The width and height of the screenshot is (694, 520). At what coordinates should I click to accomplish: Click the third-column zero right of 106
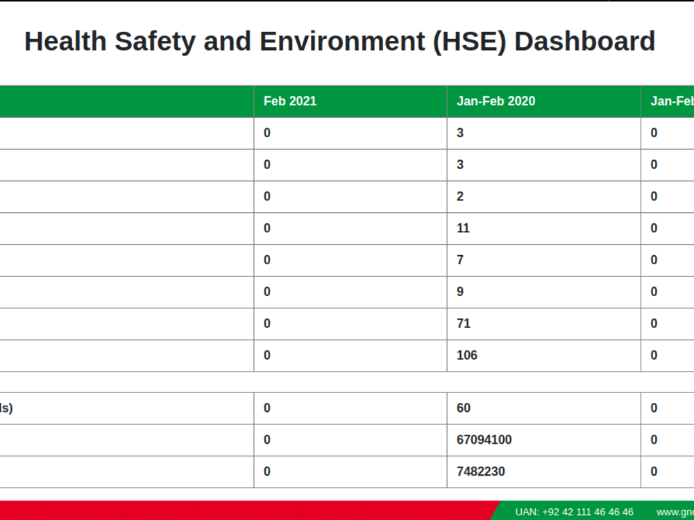[x=654, y=356]
